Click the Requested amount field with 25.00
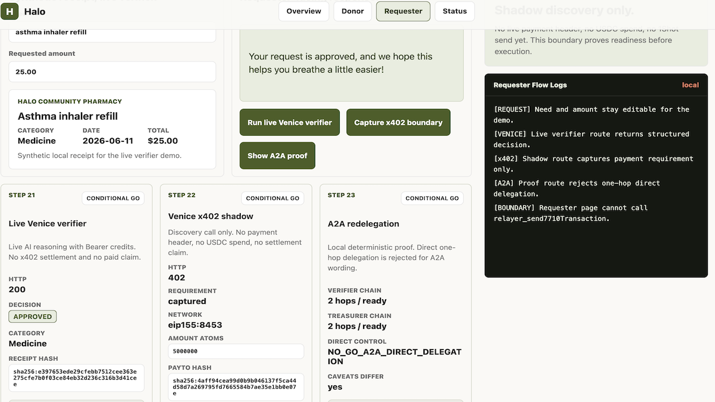The image size is (715, 402). click(x=112, y=72)
